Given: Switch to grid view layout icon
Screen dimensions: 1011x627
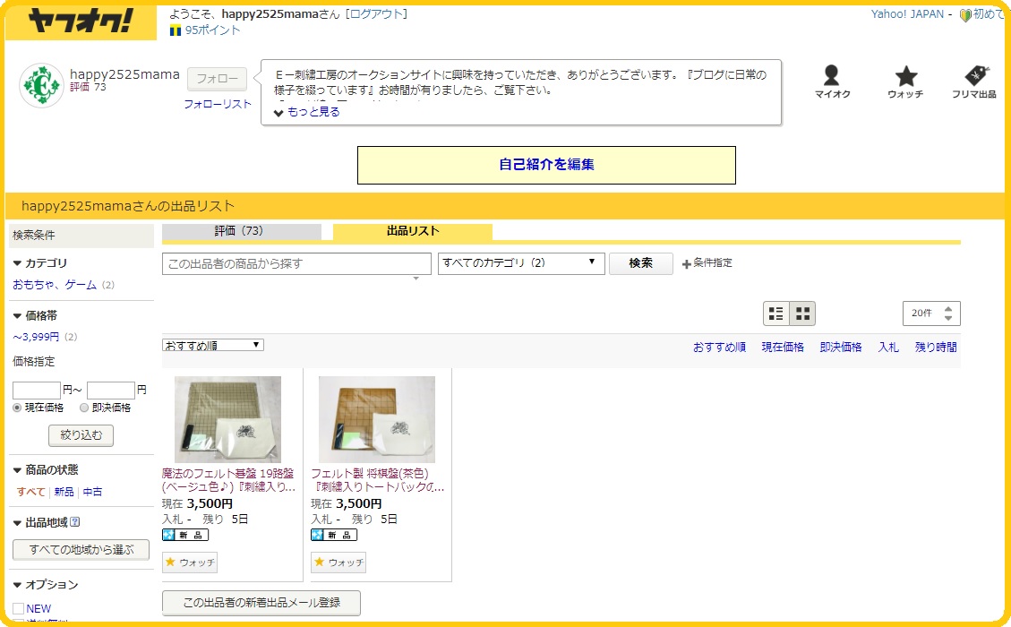Looking at the screenshot, I should pyautogui.click(x=802, y=313).
